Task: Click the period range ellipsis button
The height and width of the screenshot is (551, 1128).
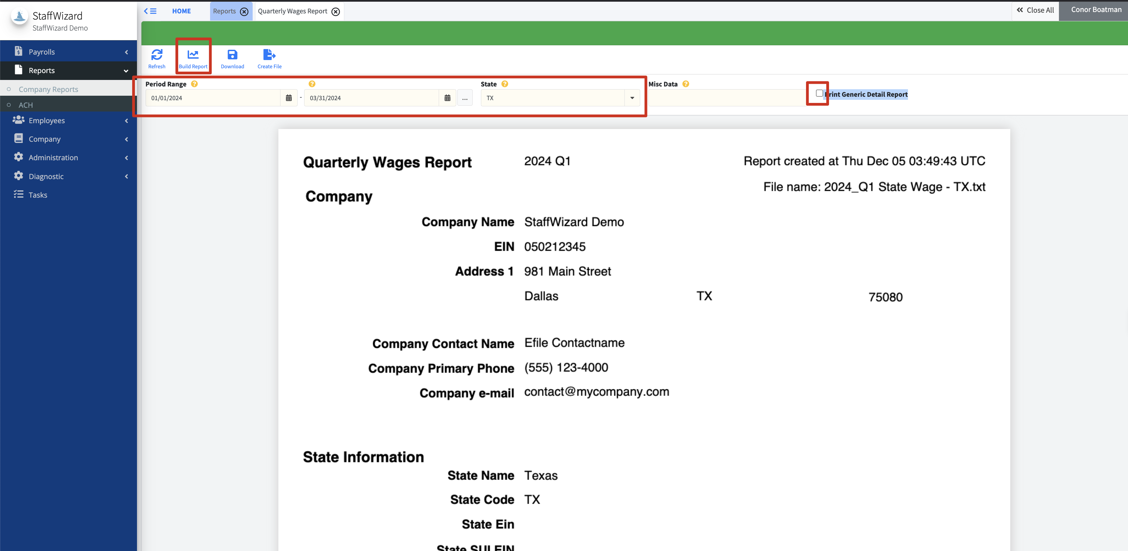Action: pos(464,98)
